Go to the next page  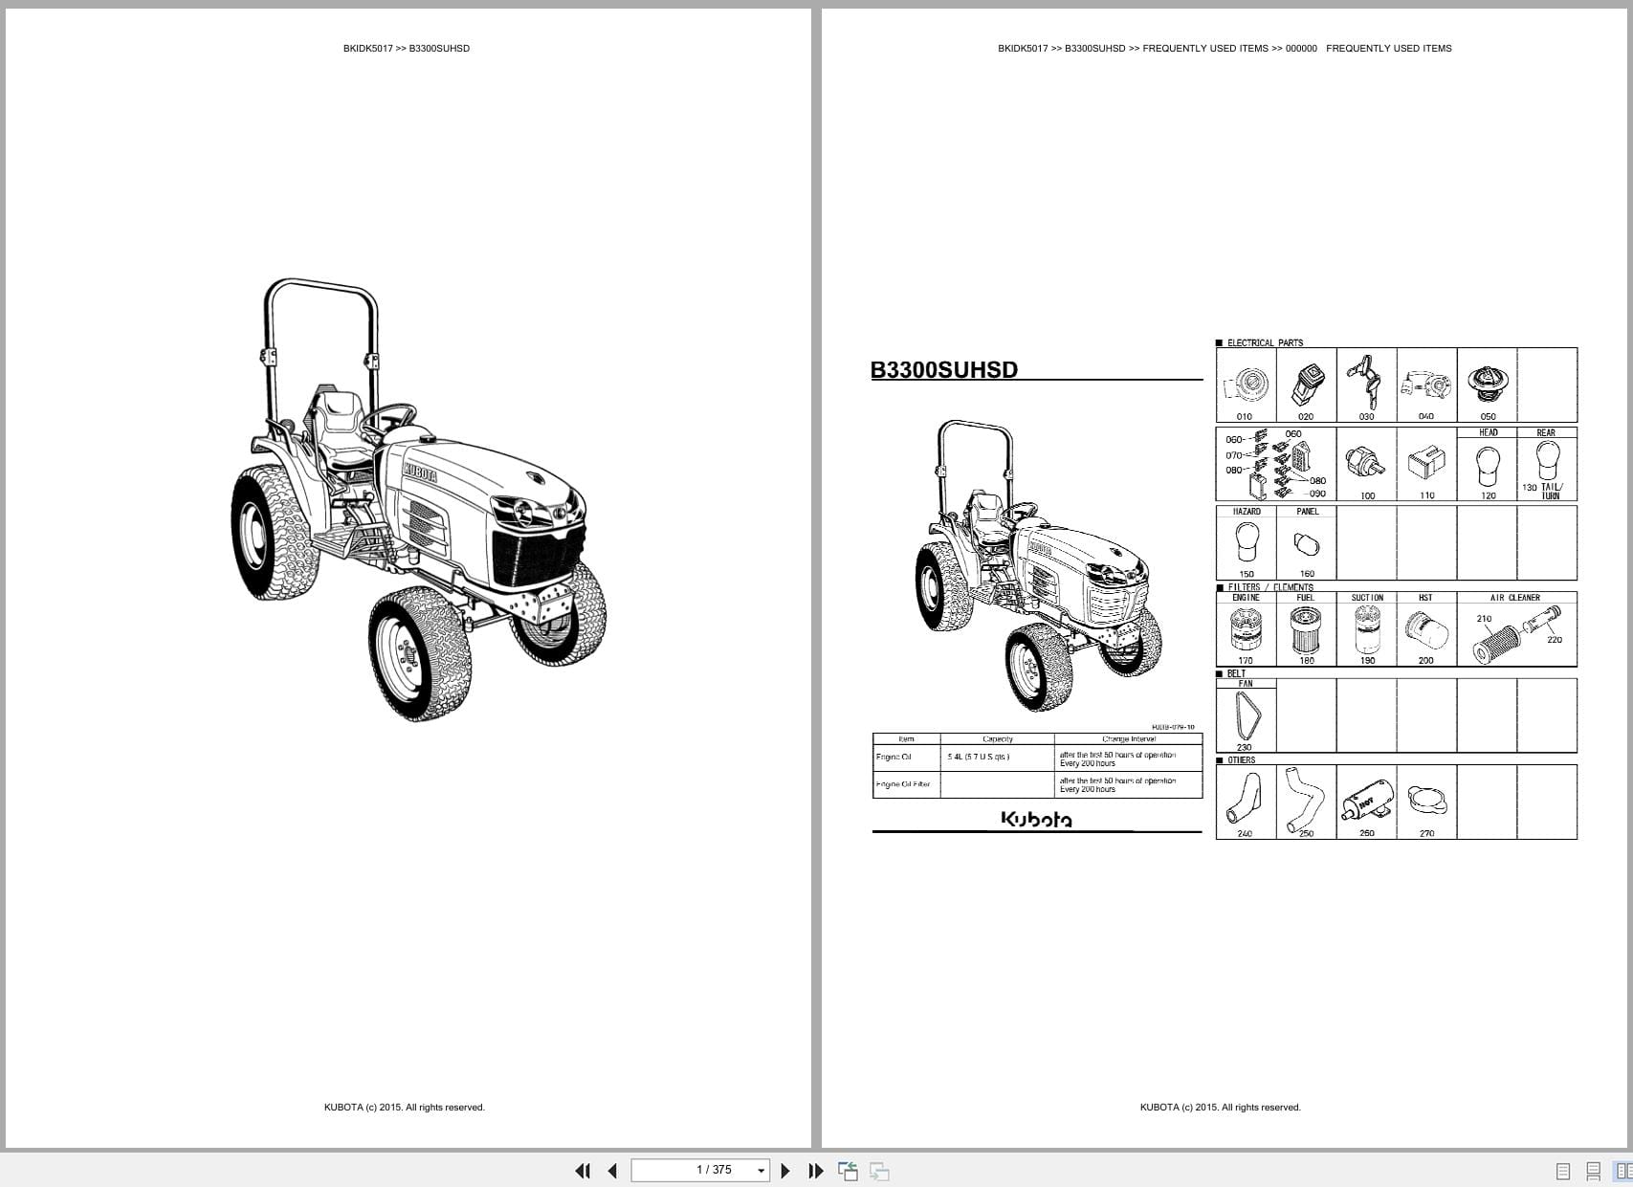pos(785,1171)
